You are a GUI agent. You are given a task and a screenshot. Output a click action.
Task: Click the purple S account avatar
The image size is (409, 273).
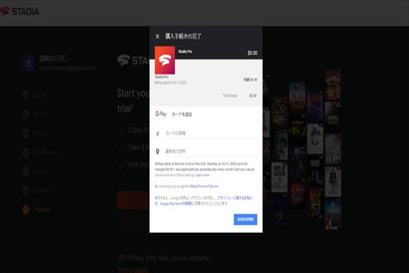point(29,63)
